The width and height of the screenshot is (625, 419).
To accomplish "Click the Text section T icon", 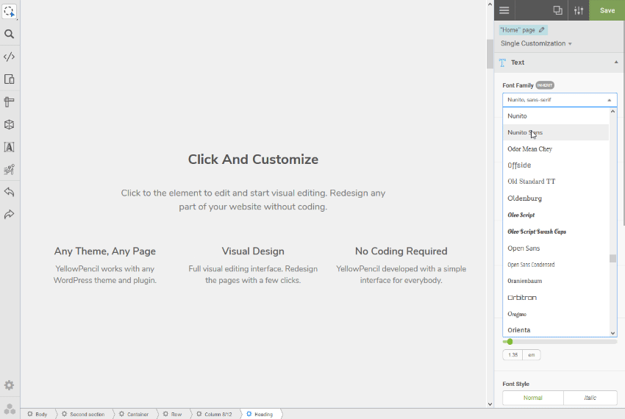I will pos(502,62).
